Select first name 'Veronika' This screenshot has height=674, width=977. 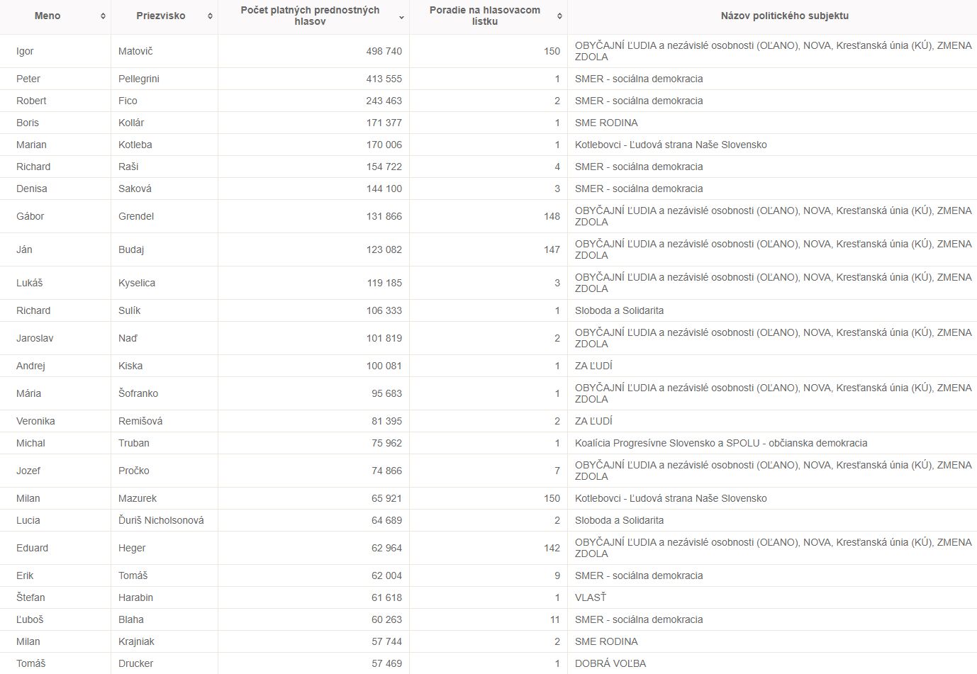tap(35, 421)
